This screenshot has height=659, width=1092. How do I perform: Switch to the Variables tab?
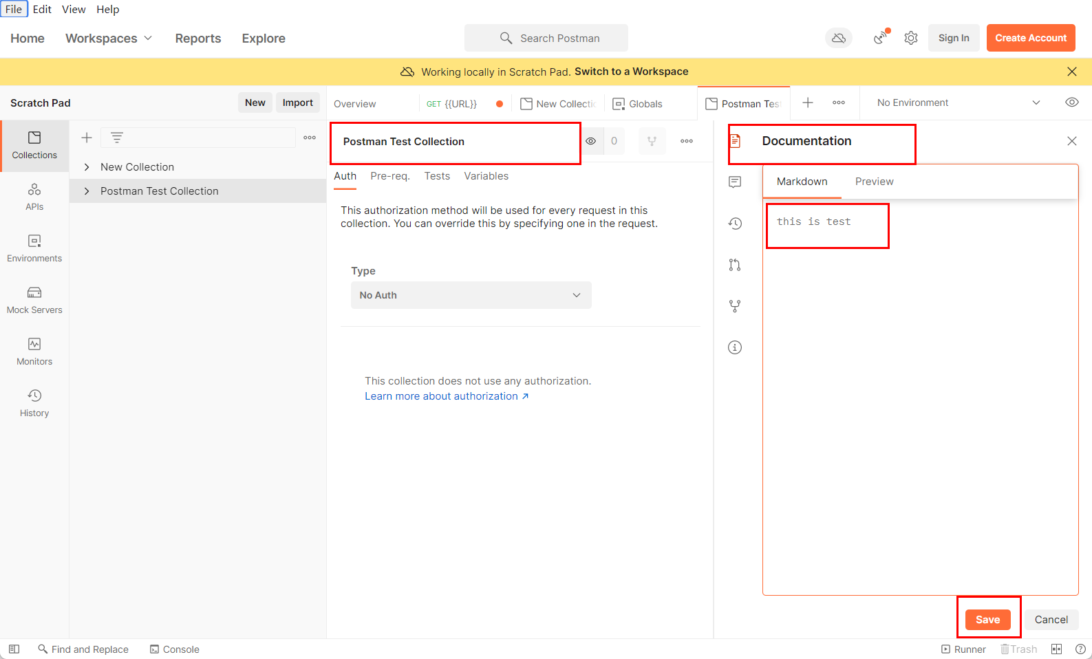[486, 176]
